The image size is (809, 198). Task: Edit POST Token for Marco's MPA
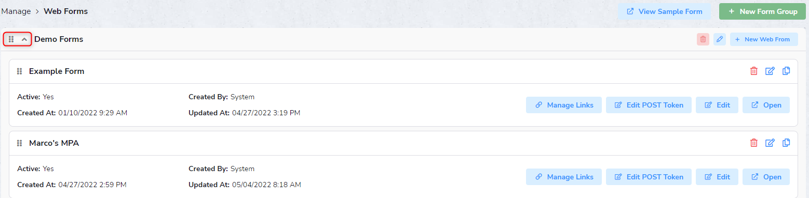649,177
